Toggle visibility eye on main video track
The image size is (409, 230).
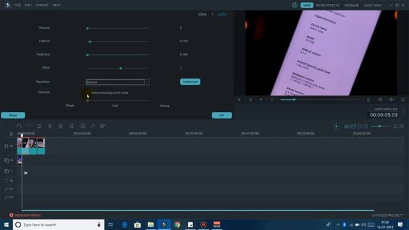(12, 146)
